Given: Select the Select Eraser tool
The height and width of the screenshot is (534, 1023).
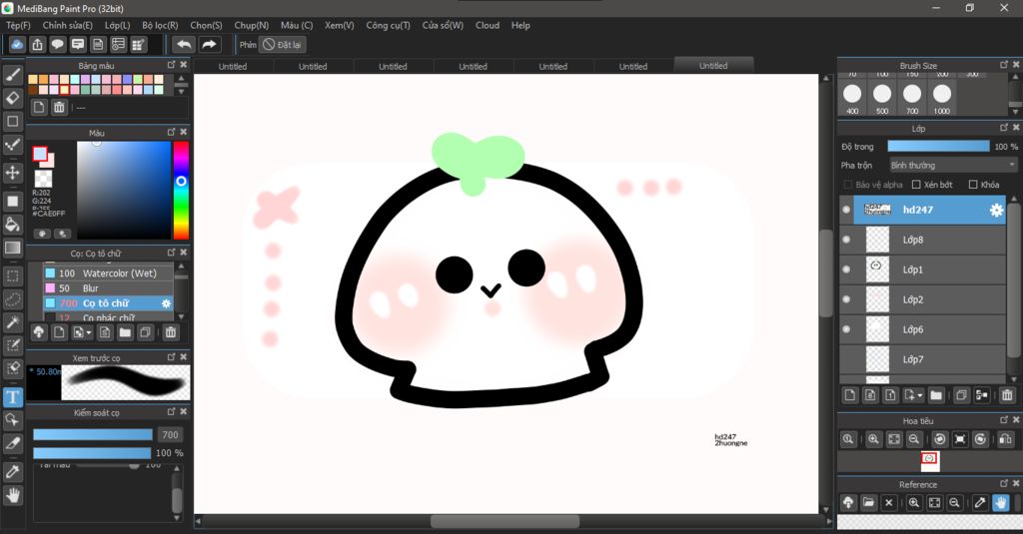Looking at the screenshot, I should (12, 368).
